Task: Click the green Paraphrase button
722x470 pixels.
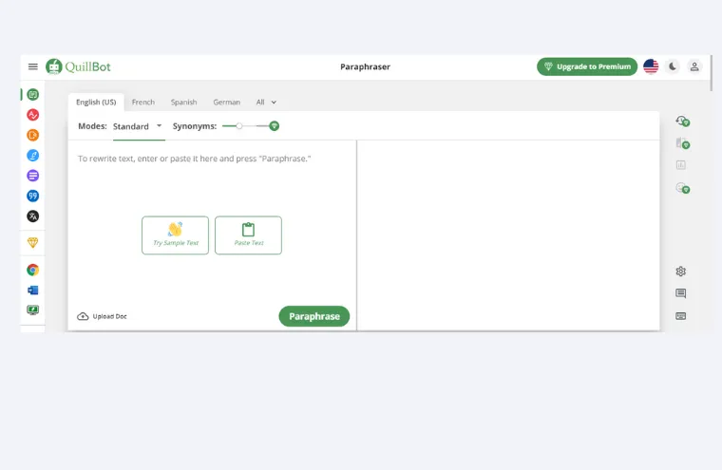Action: click(x=314, y=316)
